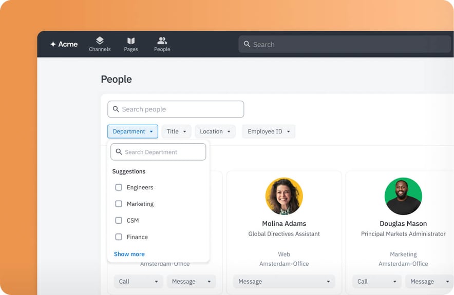Open Douglas Mason's profile photo
The width and height of the screenshot is (454, 295).
coord(403,196)
